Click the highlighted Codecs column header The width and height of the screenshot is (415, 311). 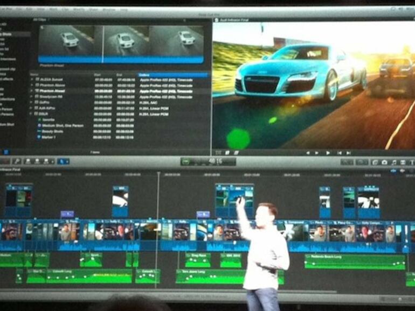point(174,75)
